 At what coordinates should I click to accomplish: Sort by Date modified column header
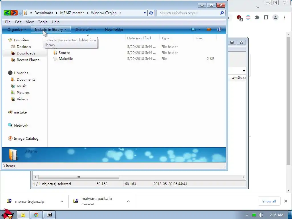pyautogui.click(x=143, y=38)
